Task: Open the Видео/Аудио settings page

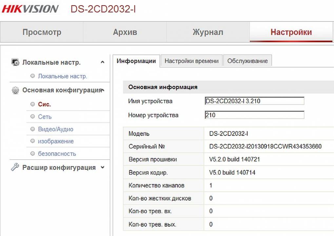Action: [56, 129]
